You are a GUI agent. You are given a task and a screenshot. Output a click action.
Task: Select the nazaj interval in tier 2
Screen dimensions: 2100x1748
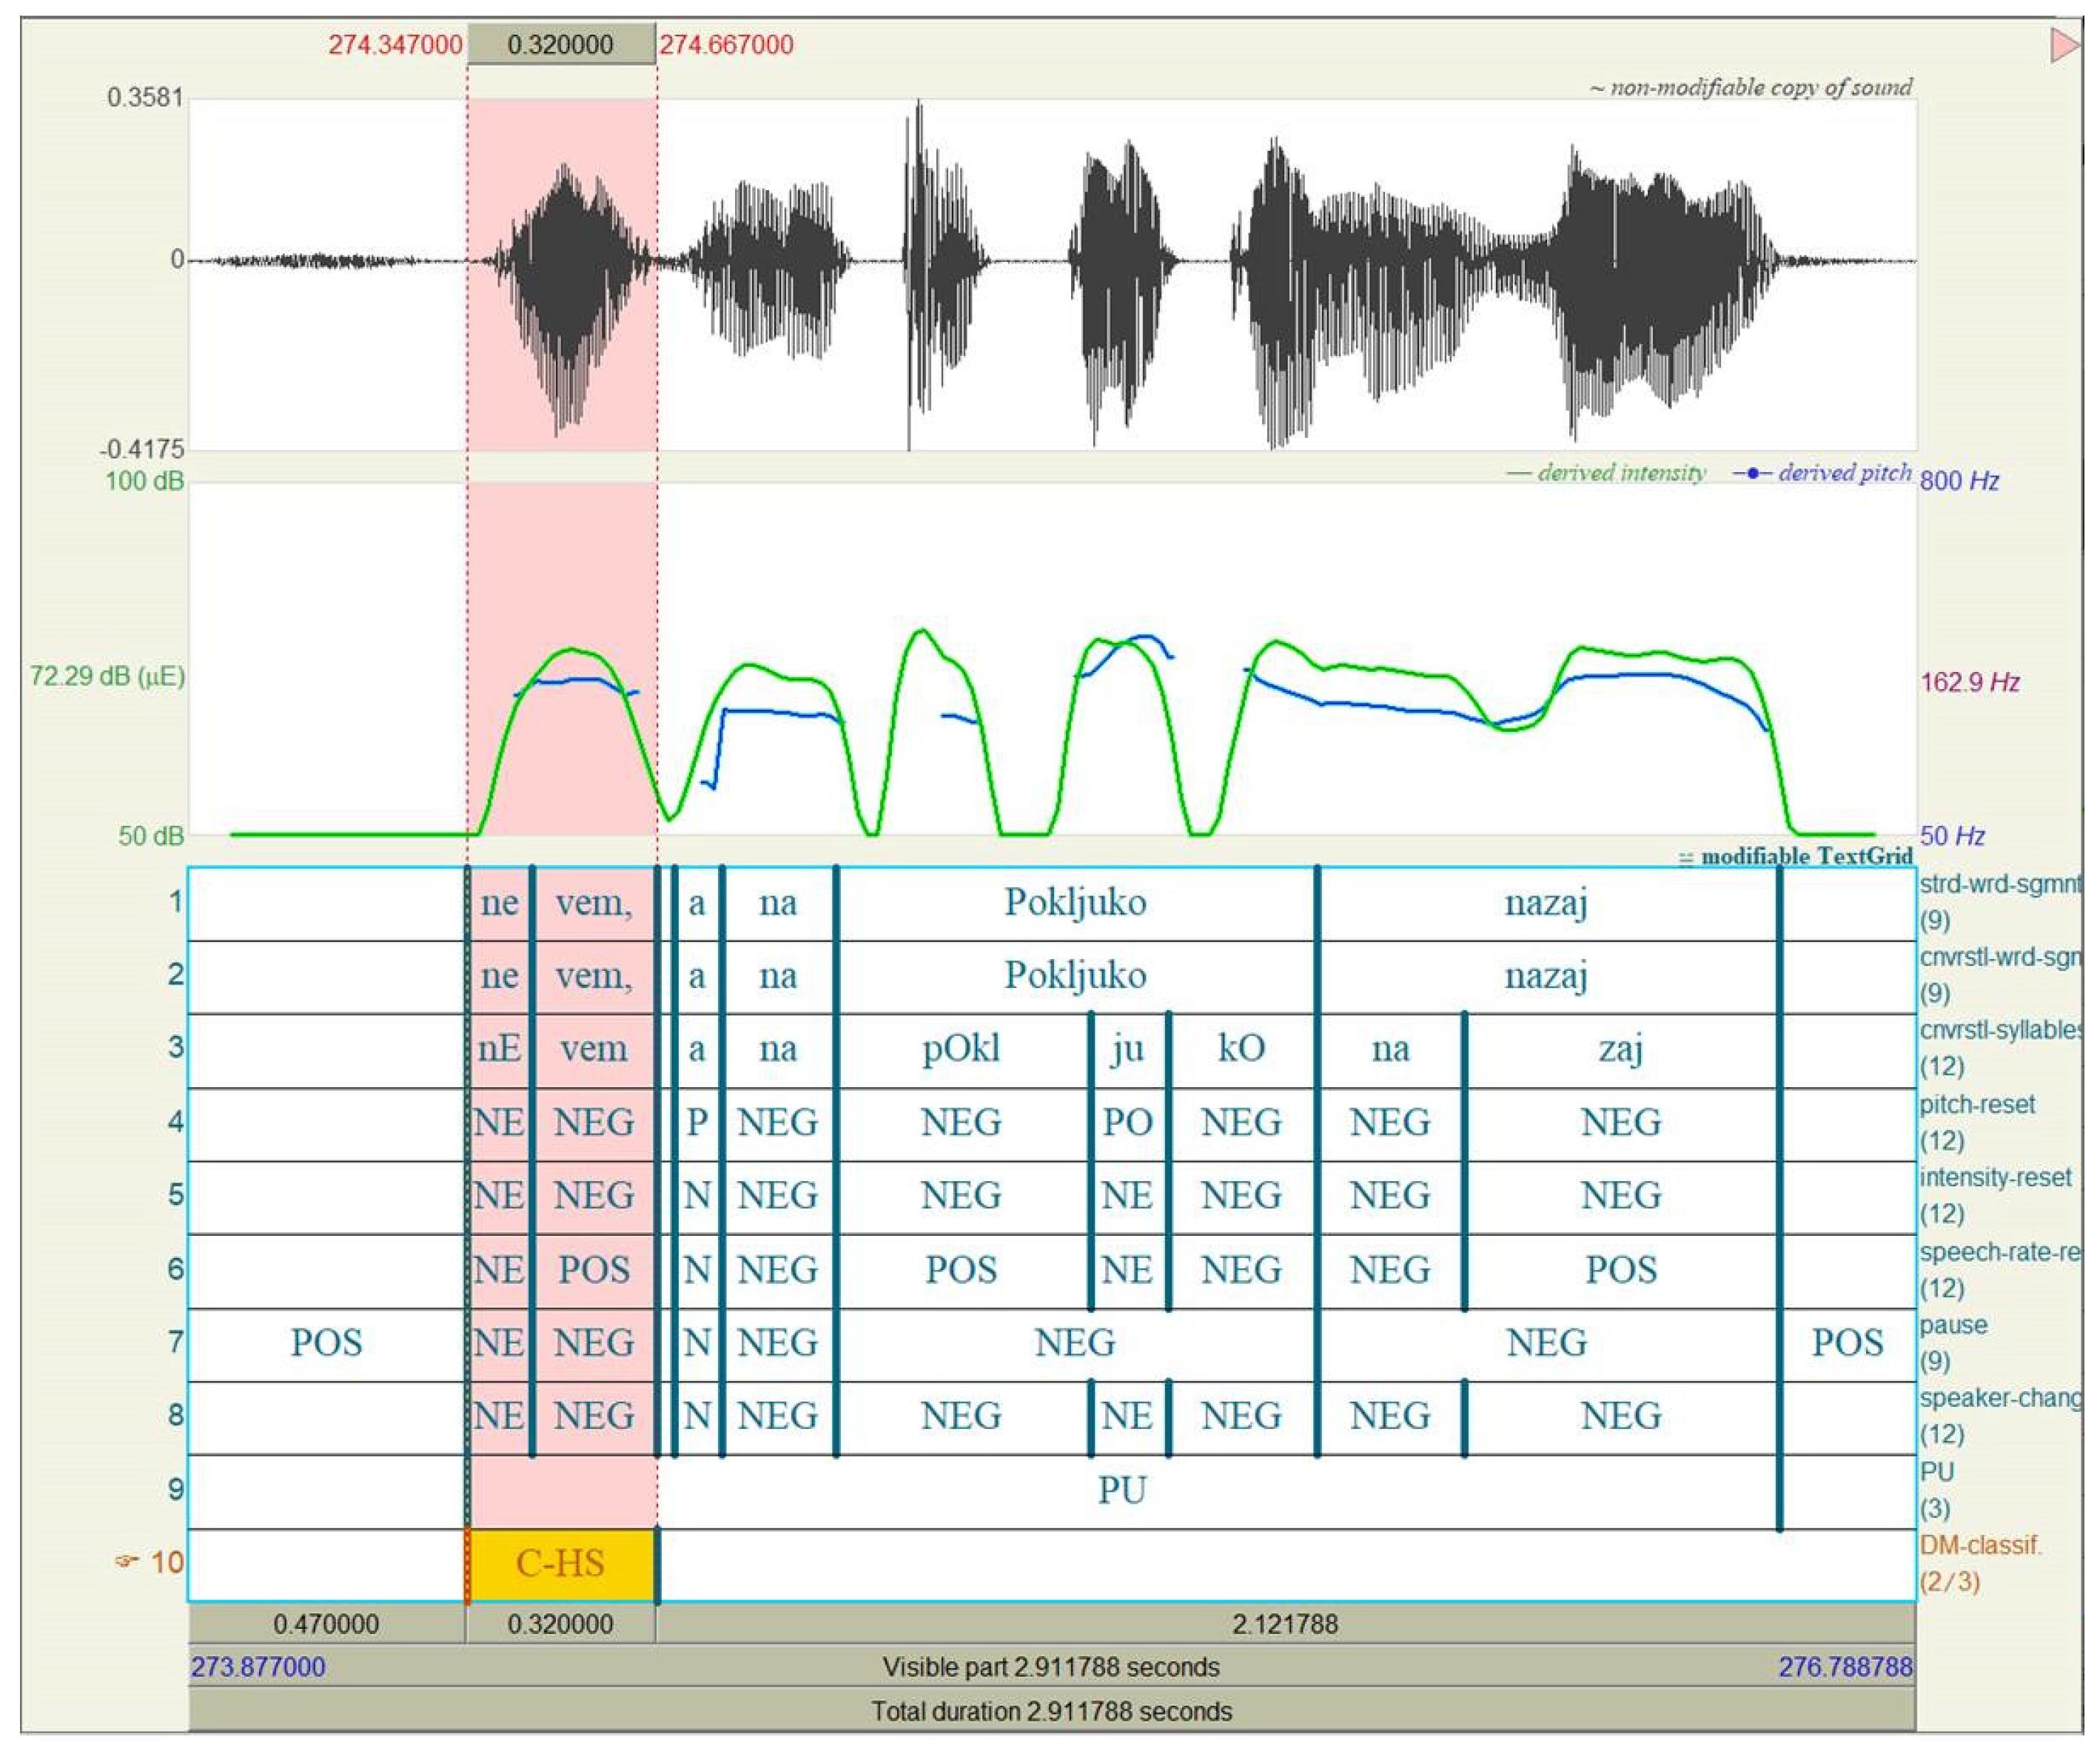coord(1546,976)
